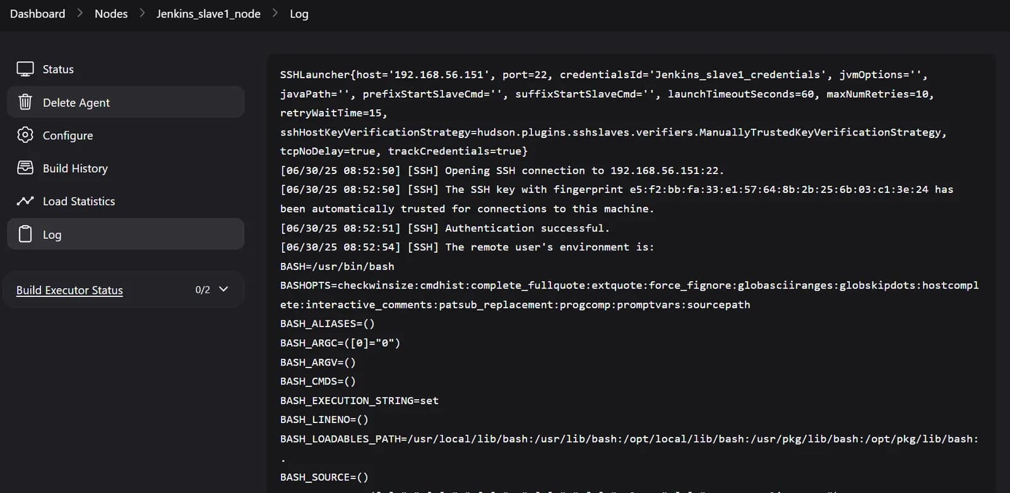
Task: Click the 'Opening SSH connection' log line
Action: pyautogui.click(x=502, y=171)
